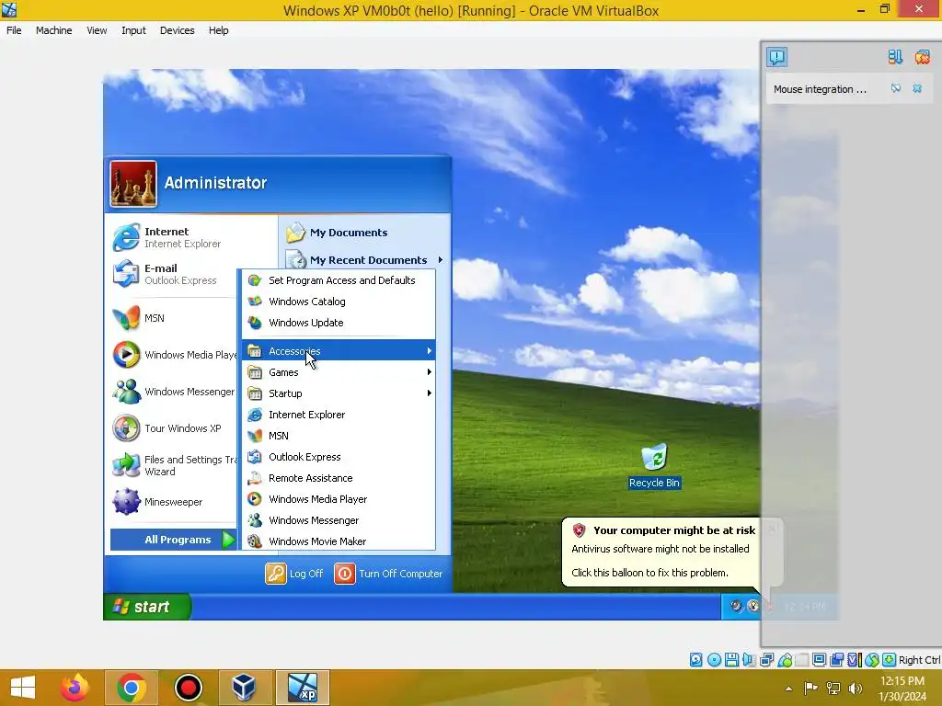Click the CPU virtualization status icon
The image size is (942, 706).
pos(854,660)
